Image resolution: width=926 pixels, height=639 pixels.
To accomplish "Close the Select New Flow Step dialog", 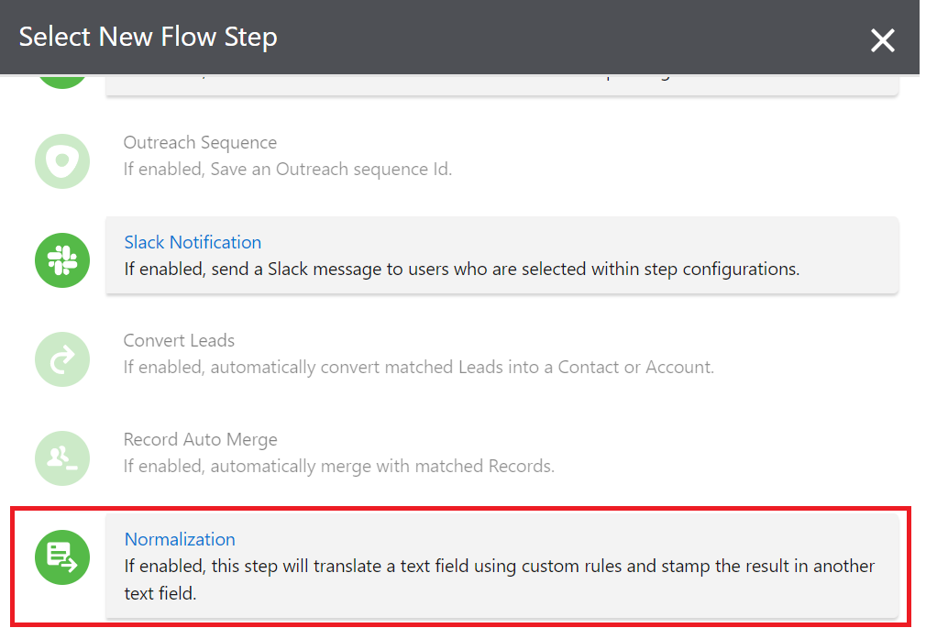I will pos(882,40).
